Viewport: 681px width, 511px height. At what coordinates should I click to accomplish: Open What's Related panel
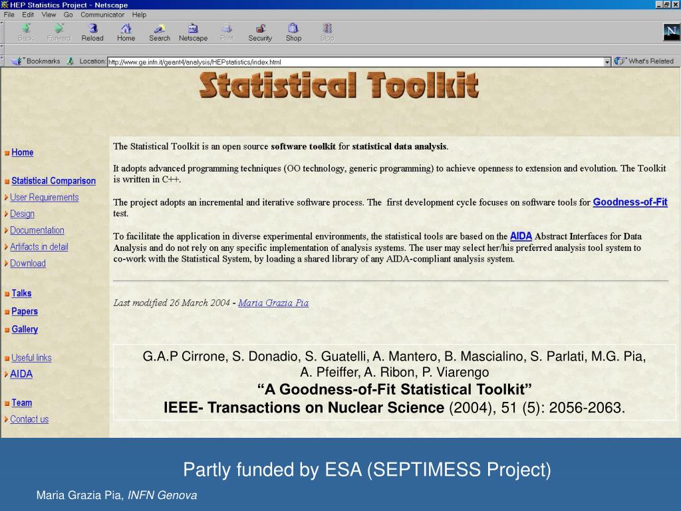tap(644, 61)
